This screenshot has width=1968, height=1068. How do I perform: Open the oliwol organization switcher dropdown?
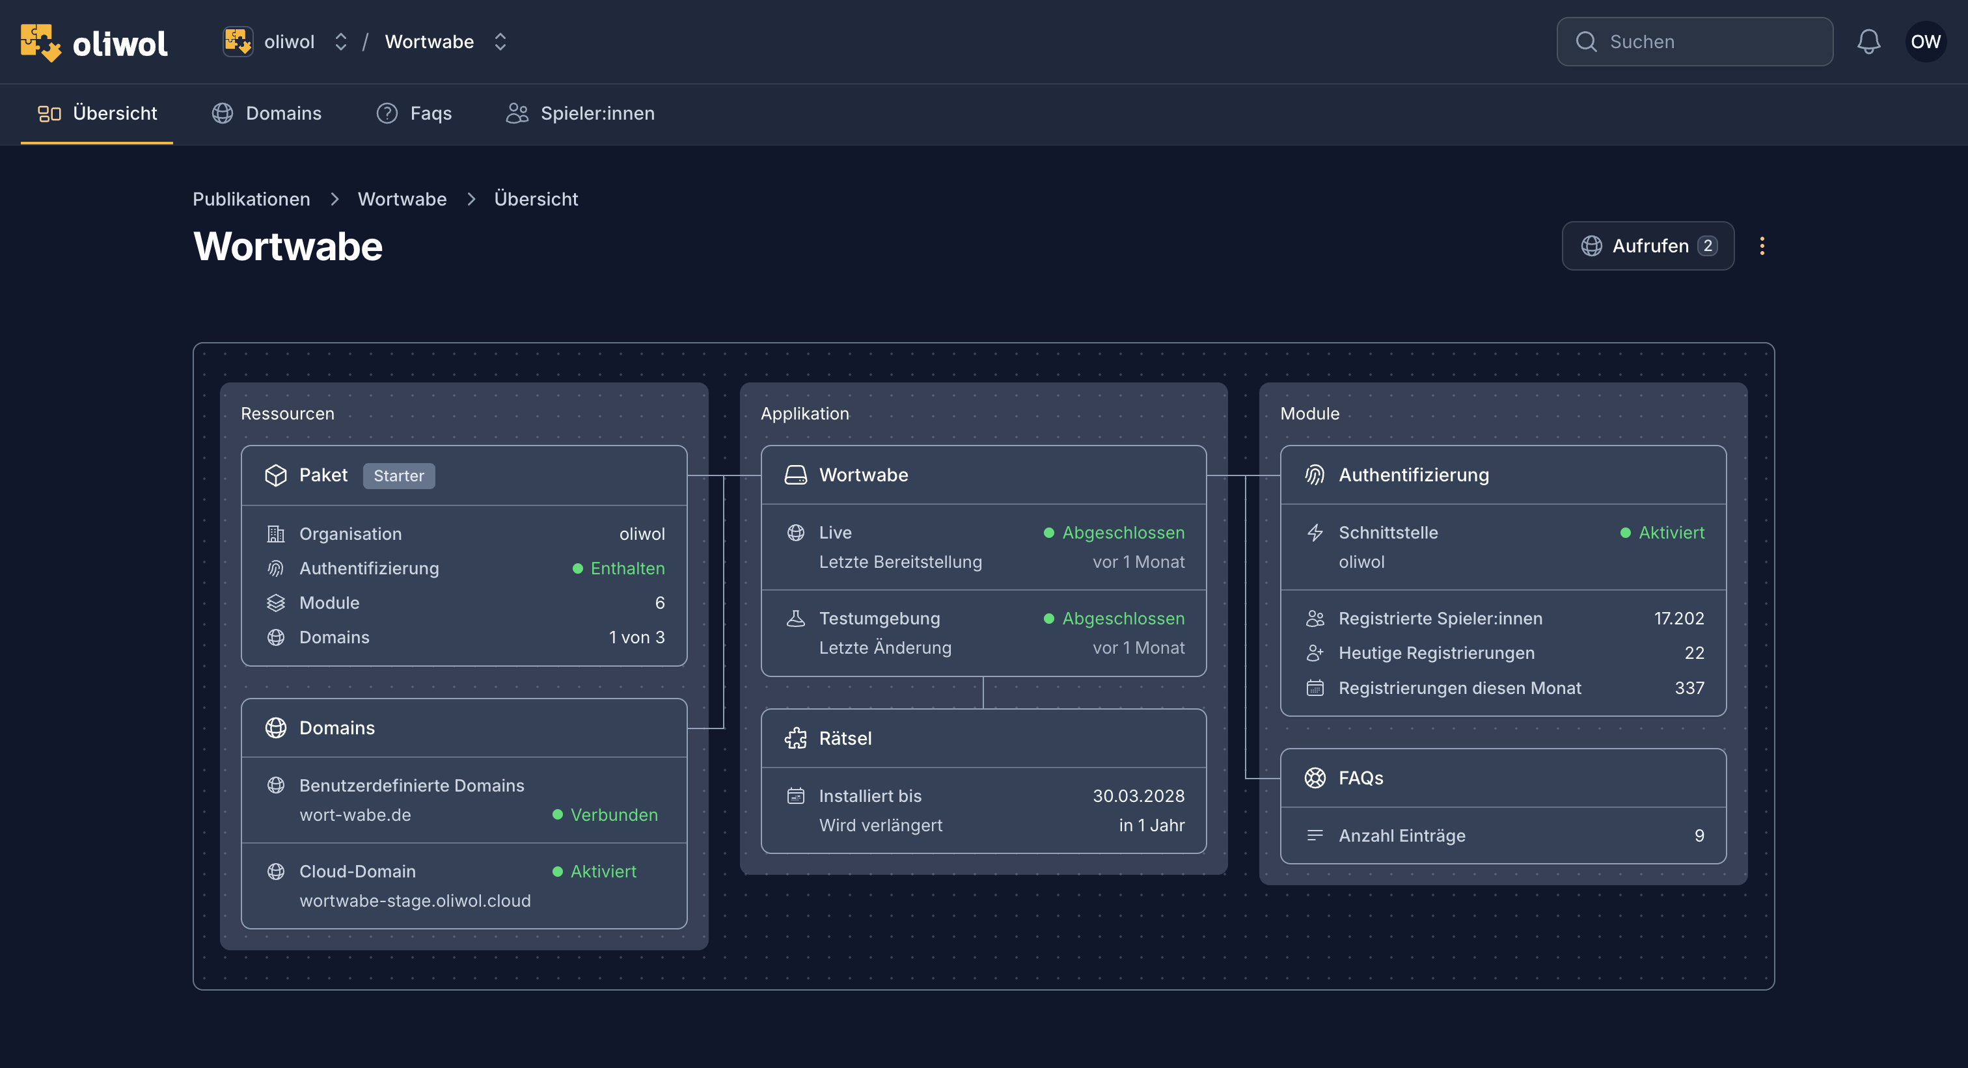click(341, 42)
